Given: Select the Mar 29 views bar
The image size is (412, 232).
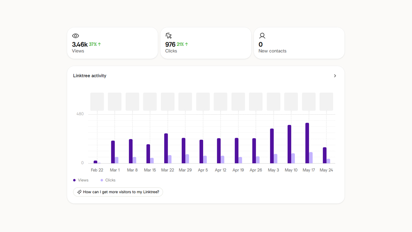Looking at the screenshot, I should pyautogui.click(x=183, y=151).
